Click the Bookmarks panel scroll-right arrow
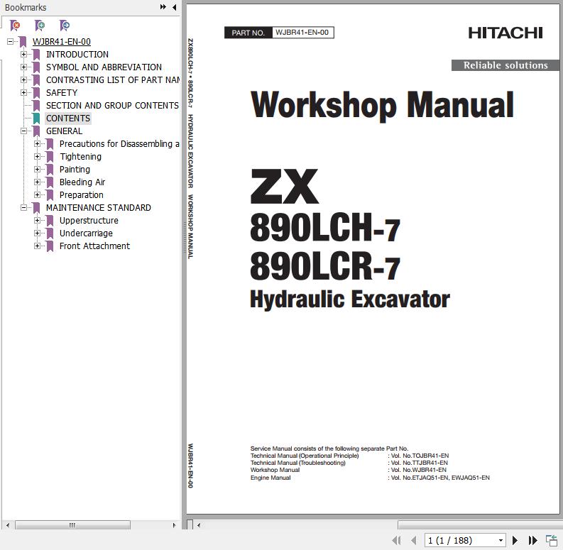The image size is (563, 550). [x=174, y=525]
